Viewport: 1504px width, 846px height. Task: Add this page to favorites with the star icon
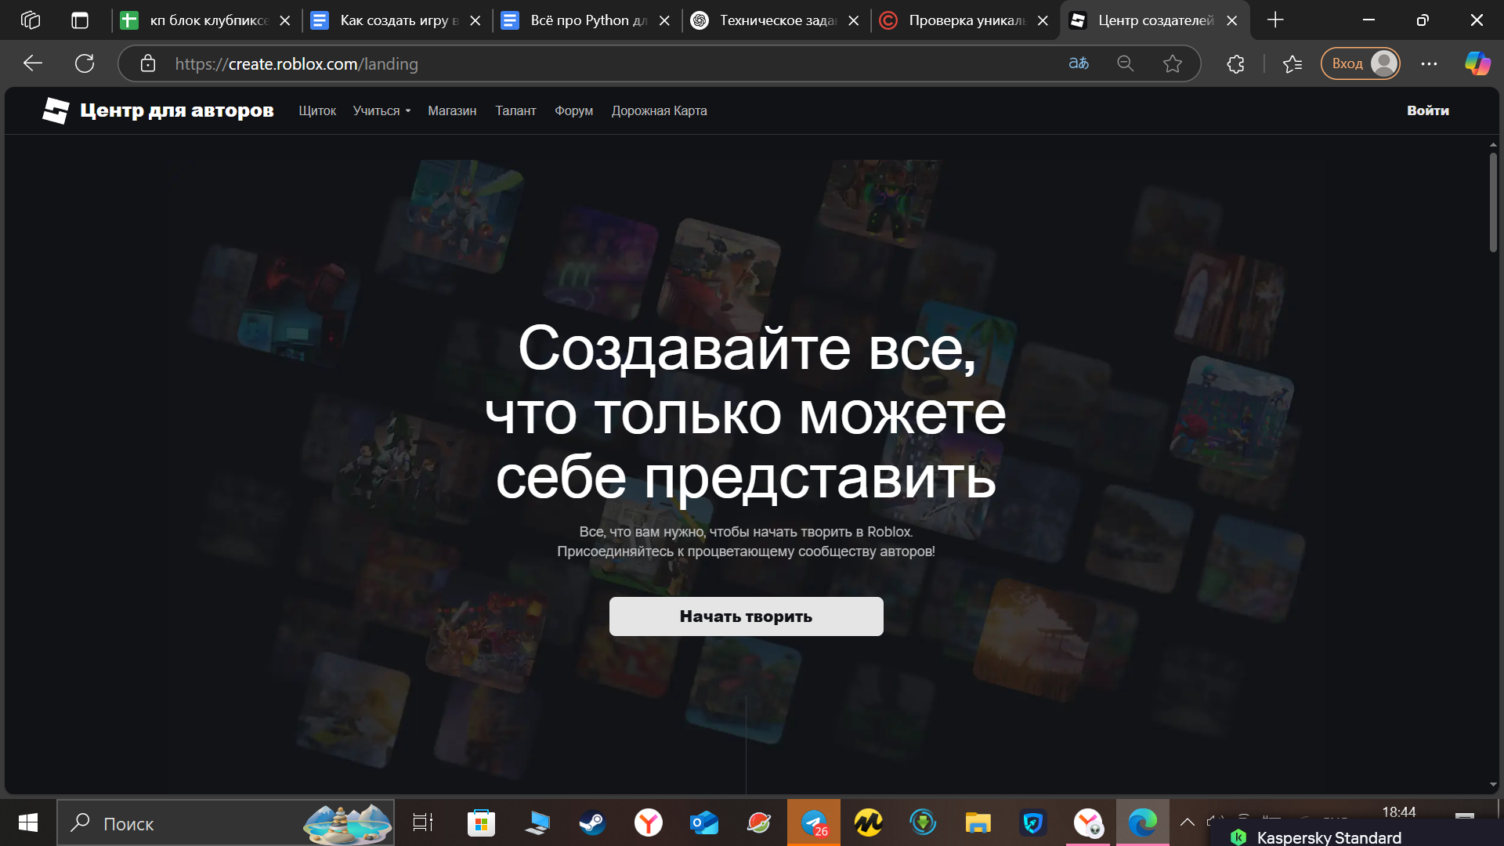coord(1173,63)
